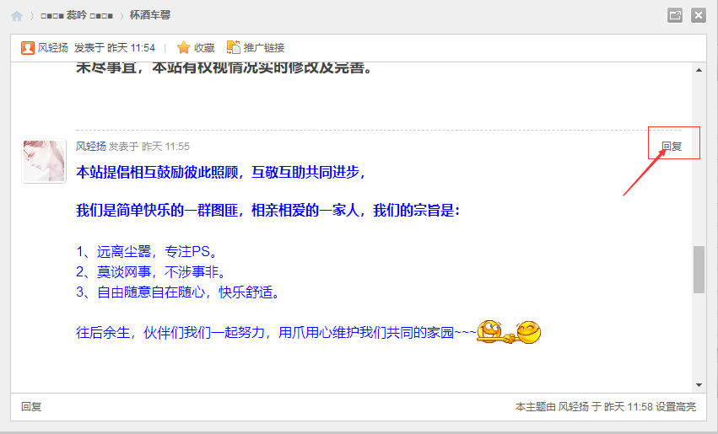Click the 回复 link in the bottom bar
718x434 pixels.
pos(31,406)
